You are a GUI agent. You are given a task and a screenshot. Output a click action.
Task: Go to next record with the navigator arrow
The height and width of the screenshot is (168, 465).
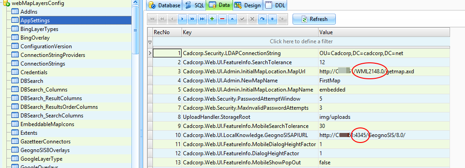(x=183, y=19)
